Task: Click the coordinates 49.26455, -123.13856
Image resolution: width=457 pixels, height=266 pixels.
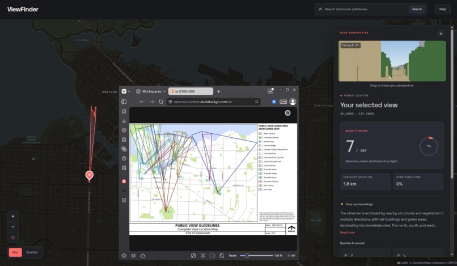Action: coord(357,114)
